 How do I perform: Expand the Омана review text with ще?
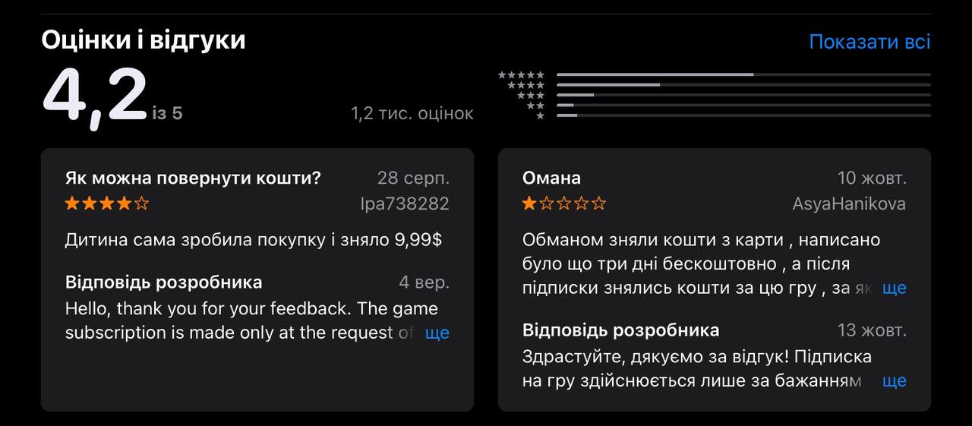895,288
